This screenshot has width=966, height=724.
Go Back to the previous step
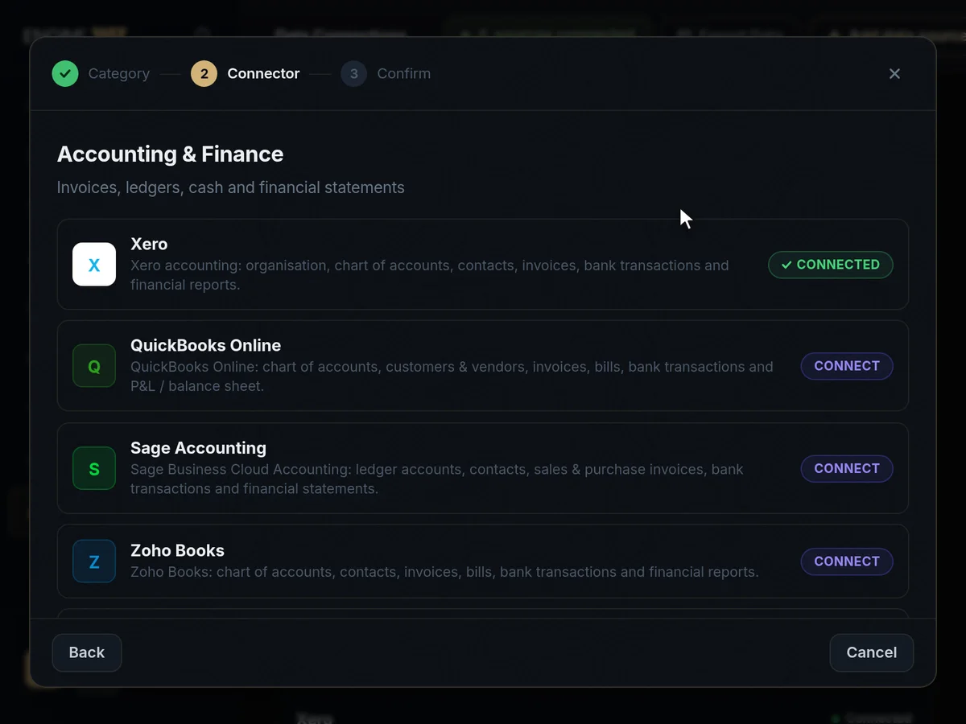[87, 652]
